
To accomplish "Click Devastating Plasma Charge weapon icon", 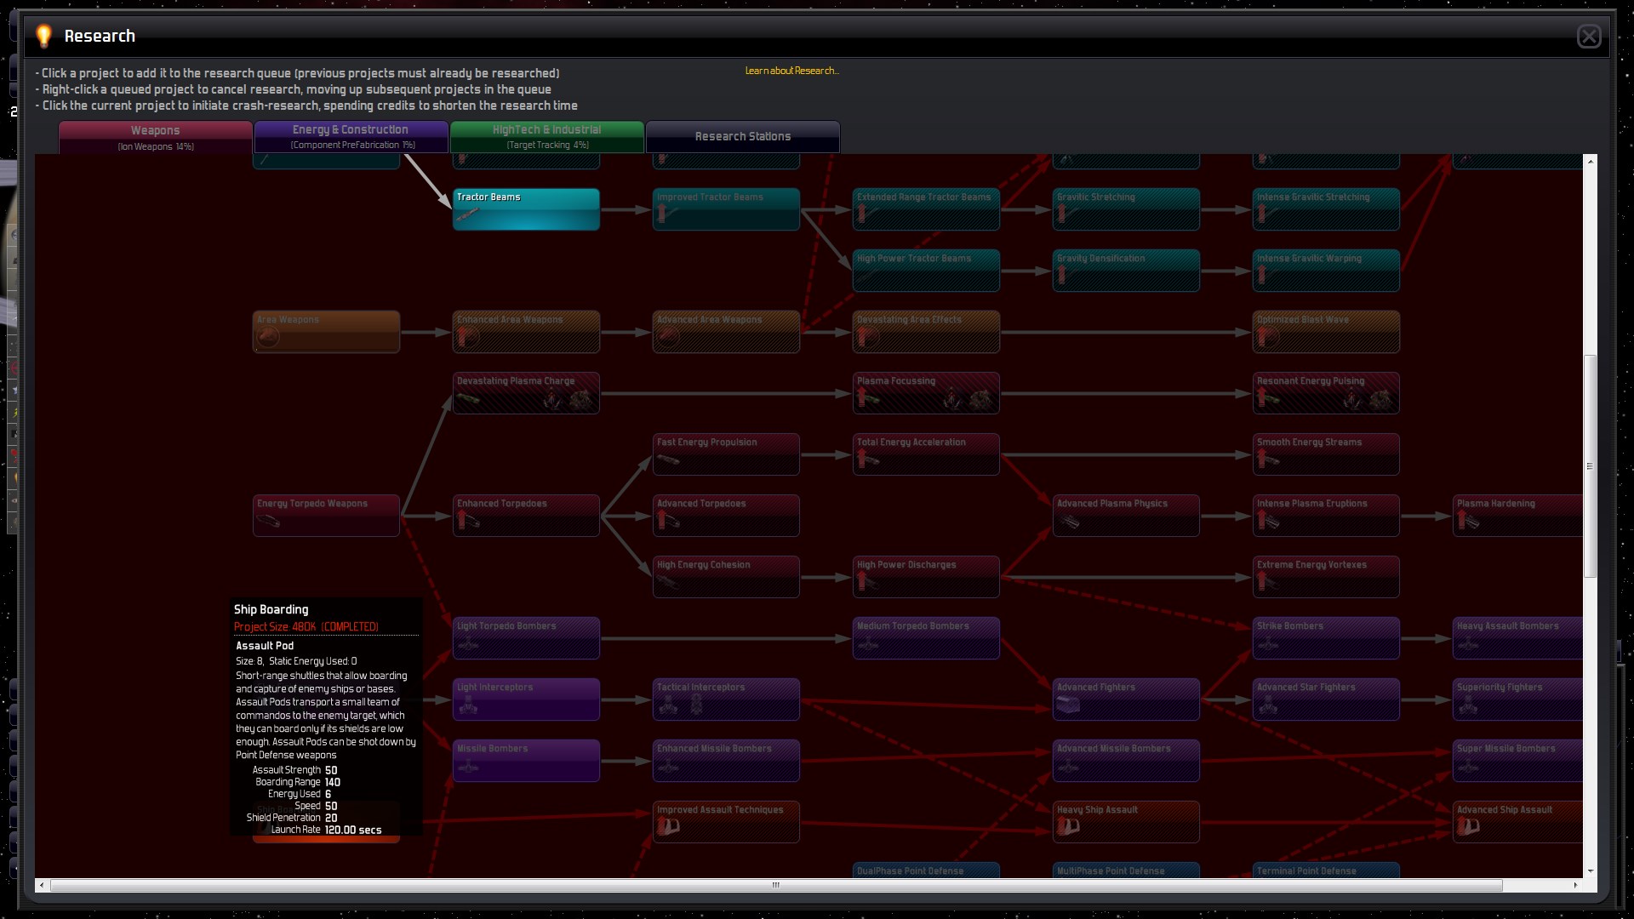I will 468,398.
